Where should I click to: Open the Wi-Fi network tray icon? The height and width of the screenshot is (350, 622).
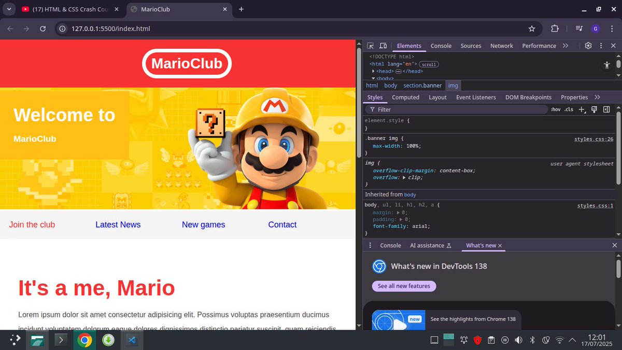point(559,340)
